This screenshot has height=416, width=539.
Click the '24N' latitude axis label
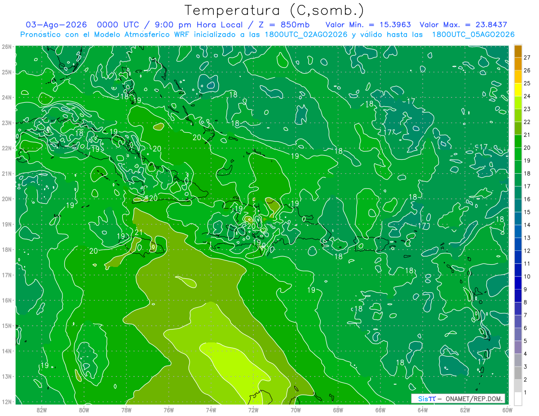[6, 97]
